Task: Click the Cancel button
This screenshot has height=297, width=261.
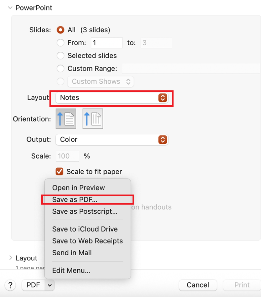Action: 198,285
